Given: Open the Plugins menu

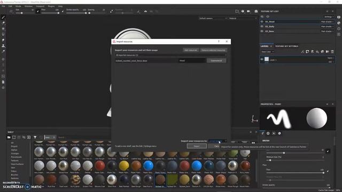Looking at the screenshot, I should [51, 6].
